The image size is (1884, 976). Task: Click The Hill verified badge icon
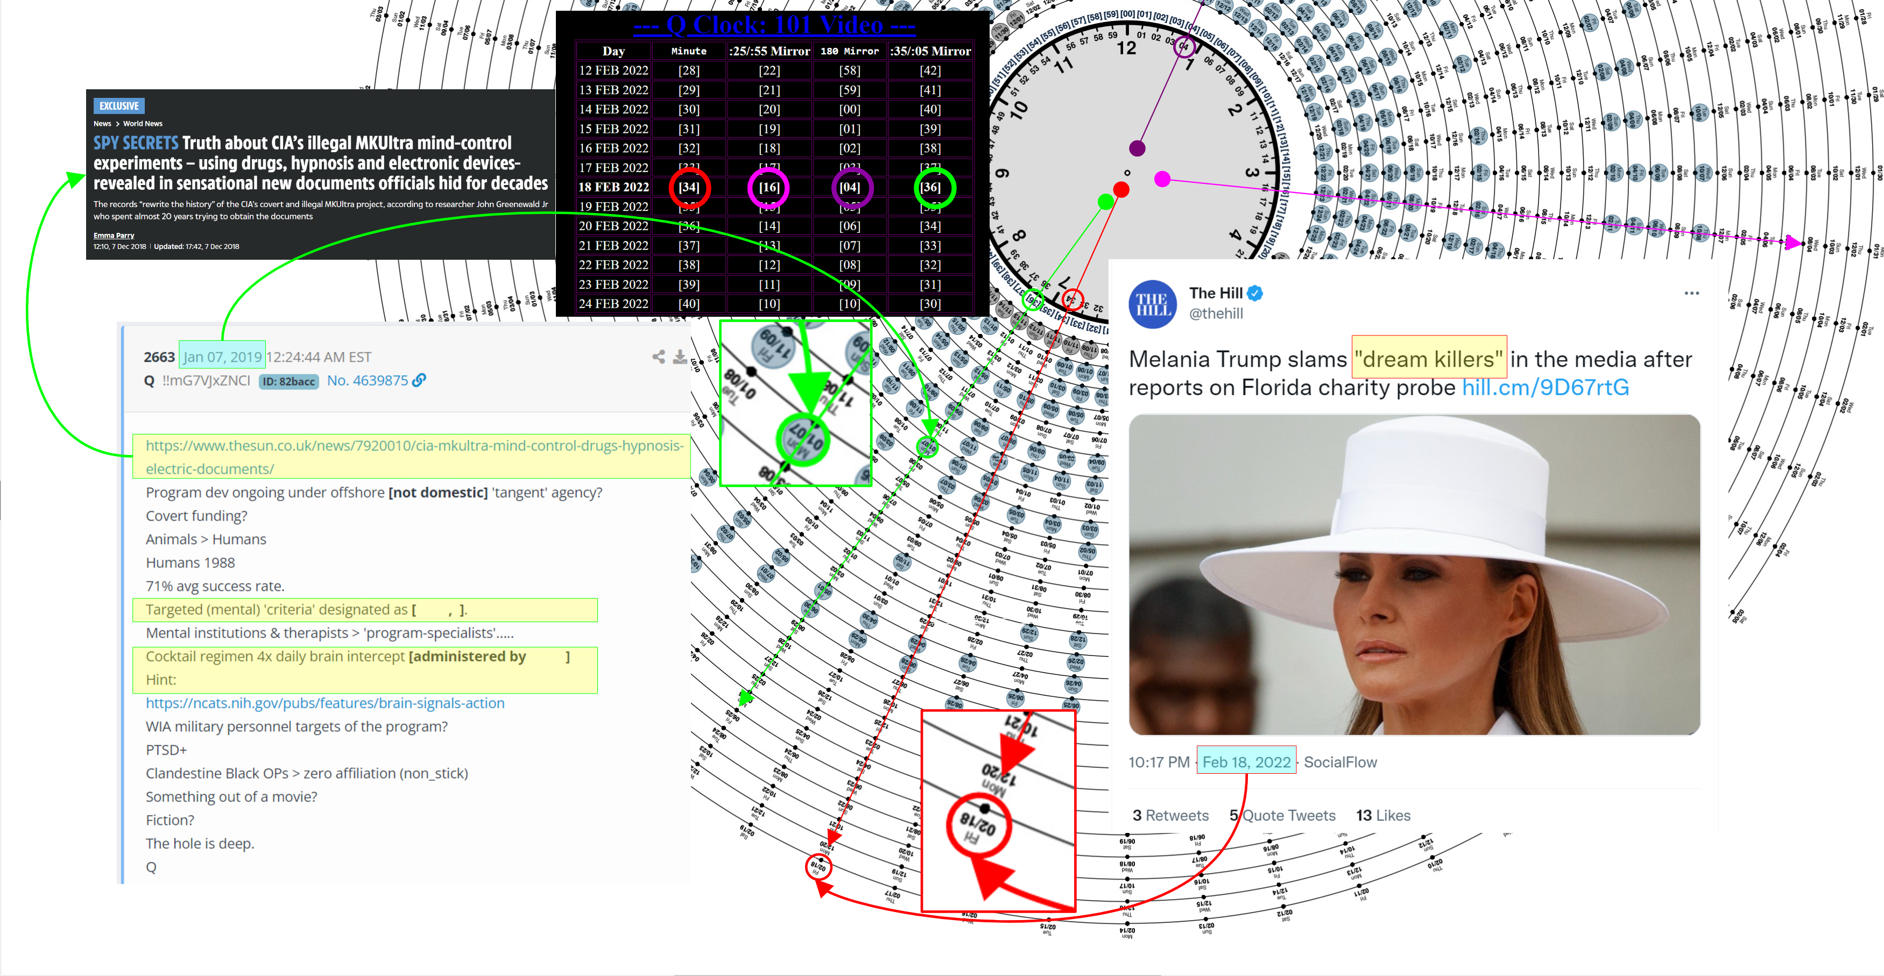1255,293
